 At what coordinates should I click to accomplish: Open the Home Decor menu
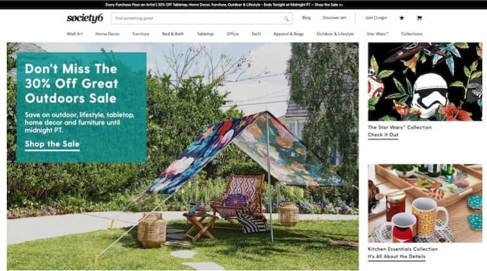(107, 34)
